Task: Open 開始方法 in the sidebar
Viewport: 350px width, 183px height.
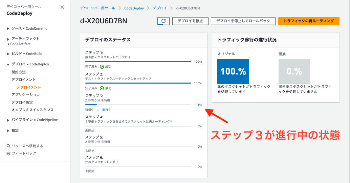Action: 19,72
